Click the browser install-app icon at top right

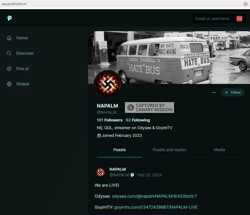(x=246, y=4)
